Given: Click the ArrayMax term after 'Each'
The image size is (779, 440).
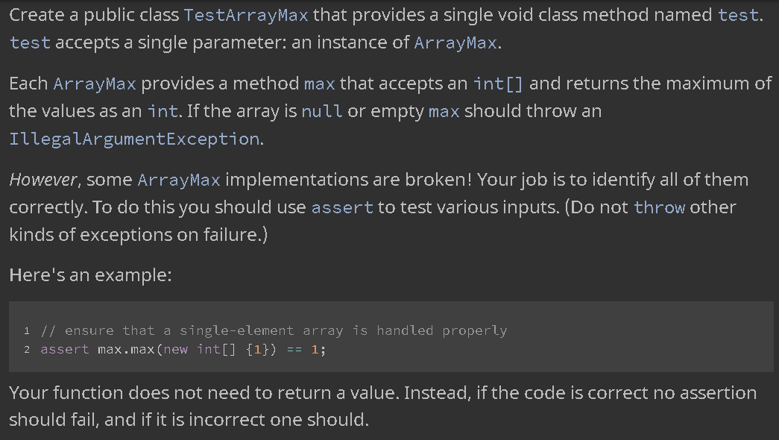Looking at the screenshot, I should [95, 84].
